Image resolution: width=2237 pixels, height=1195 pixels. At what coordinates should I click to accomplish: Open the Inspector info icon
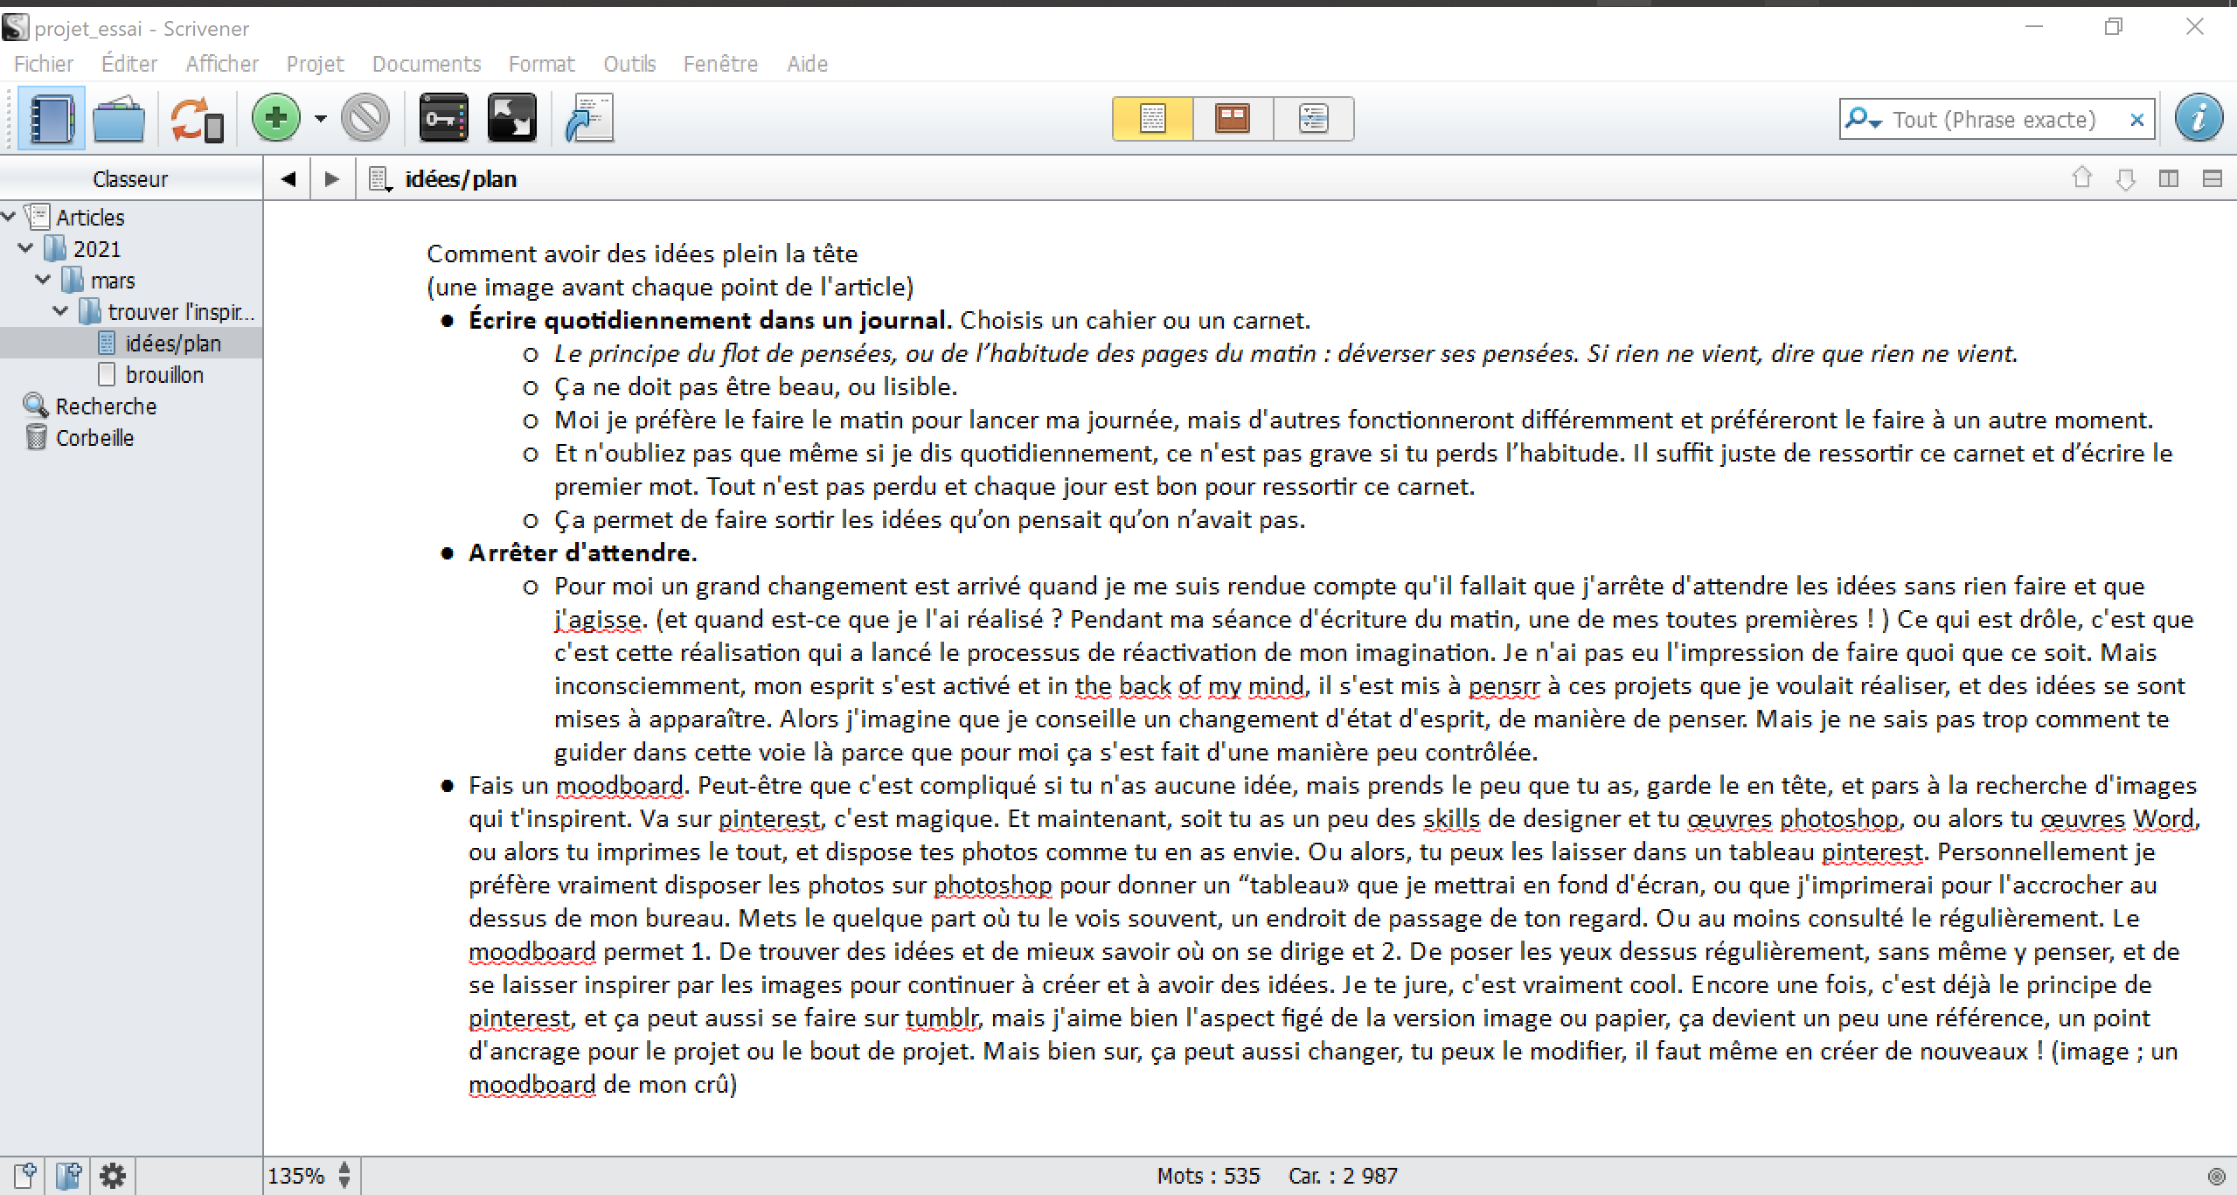coord(2199,119)
